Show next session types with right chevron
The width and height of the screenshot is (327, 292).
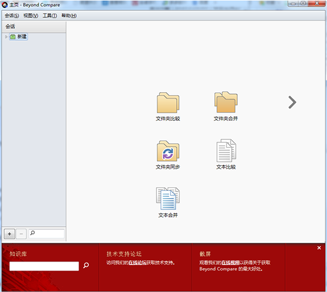point(292,102)
